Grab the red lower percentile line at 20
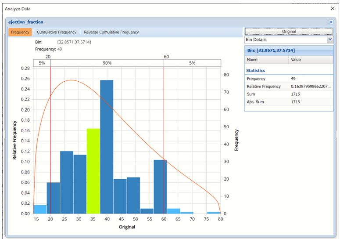The image size is (340, 239). (x=50, y=132)
